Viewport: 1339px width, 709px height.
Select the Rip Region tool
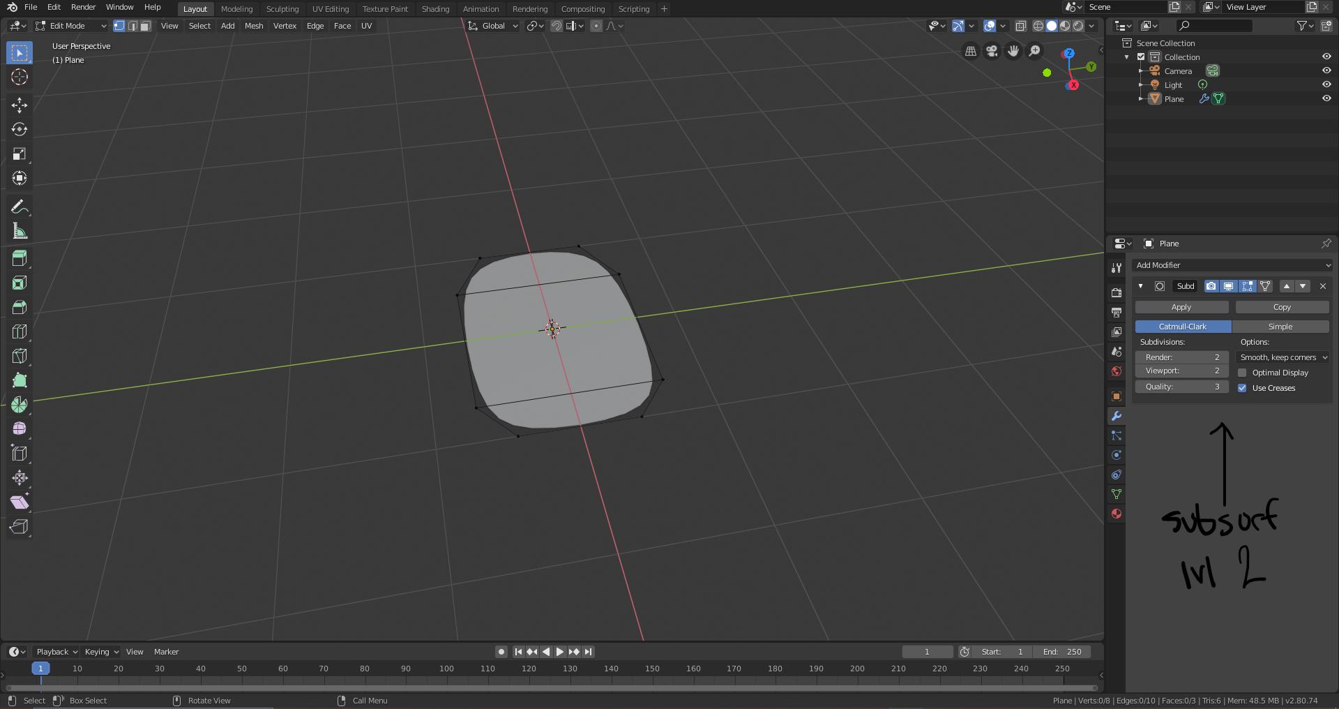tap(20, 527)
